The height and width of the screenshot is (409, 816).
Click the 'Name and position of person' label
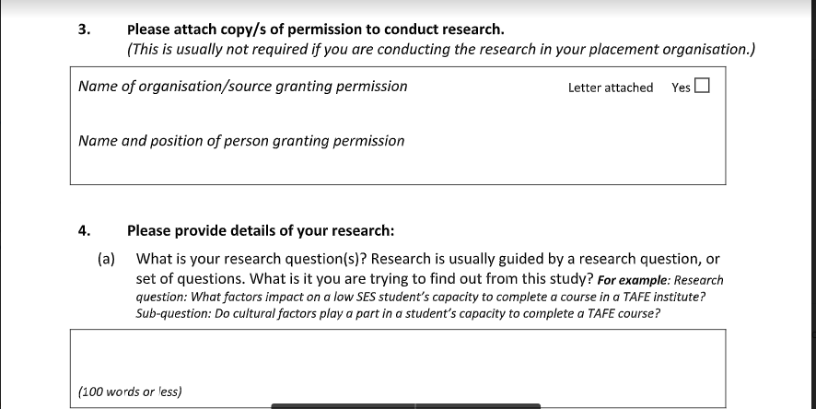[241, 141]
